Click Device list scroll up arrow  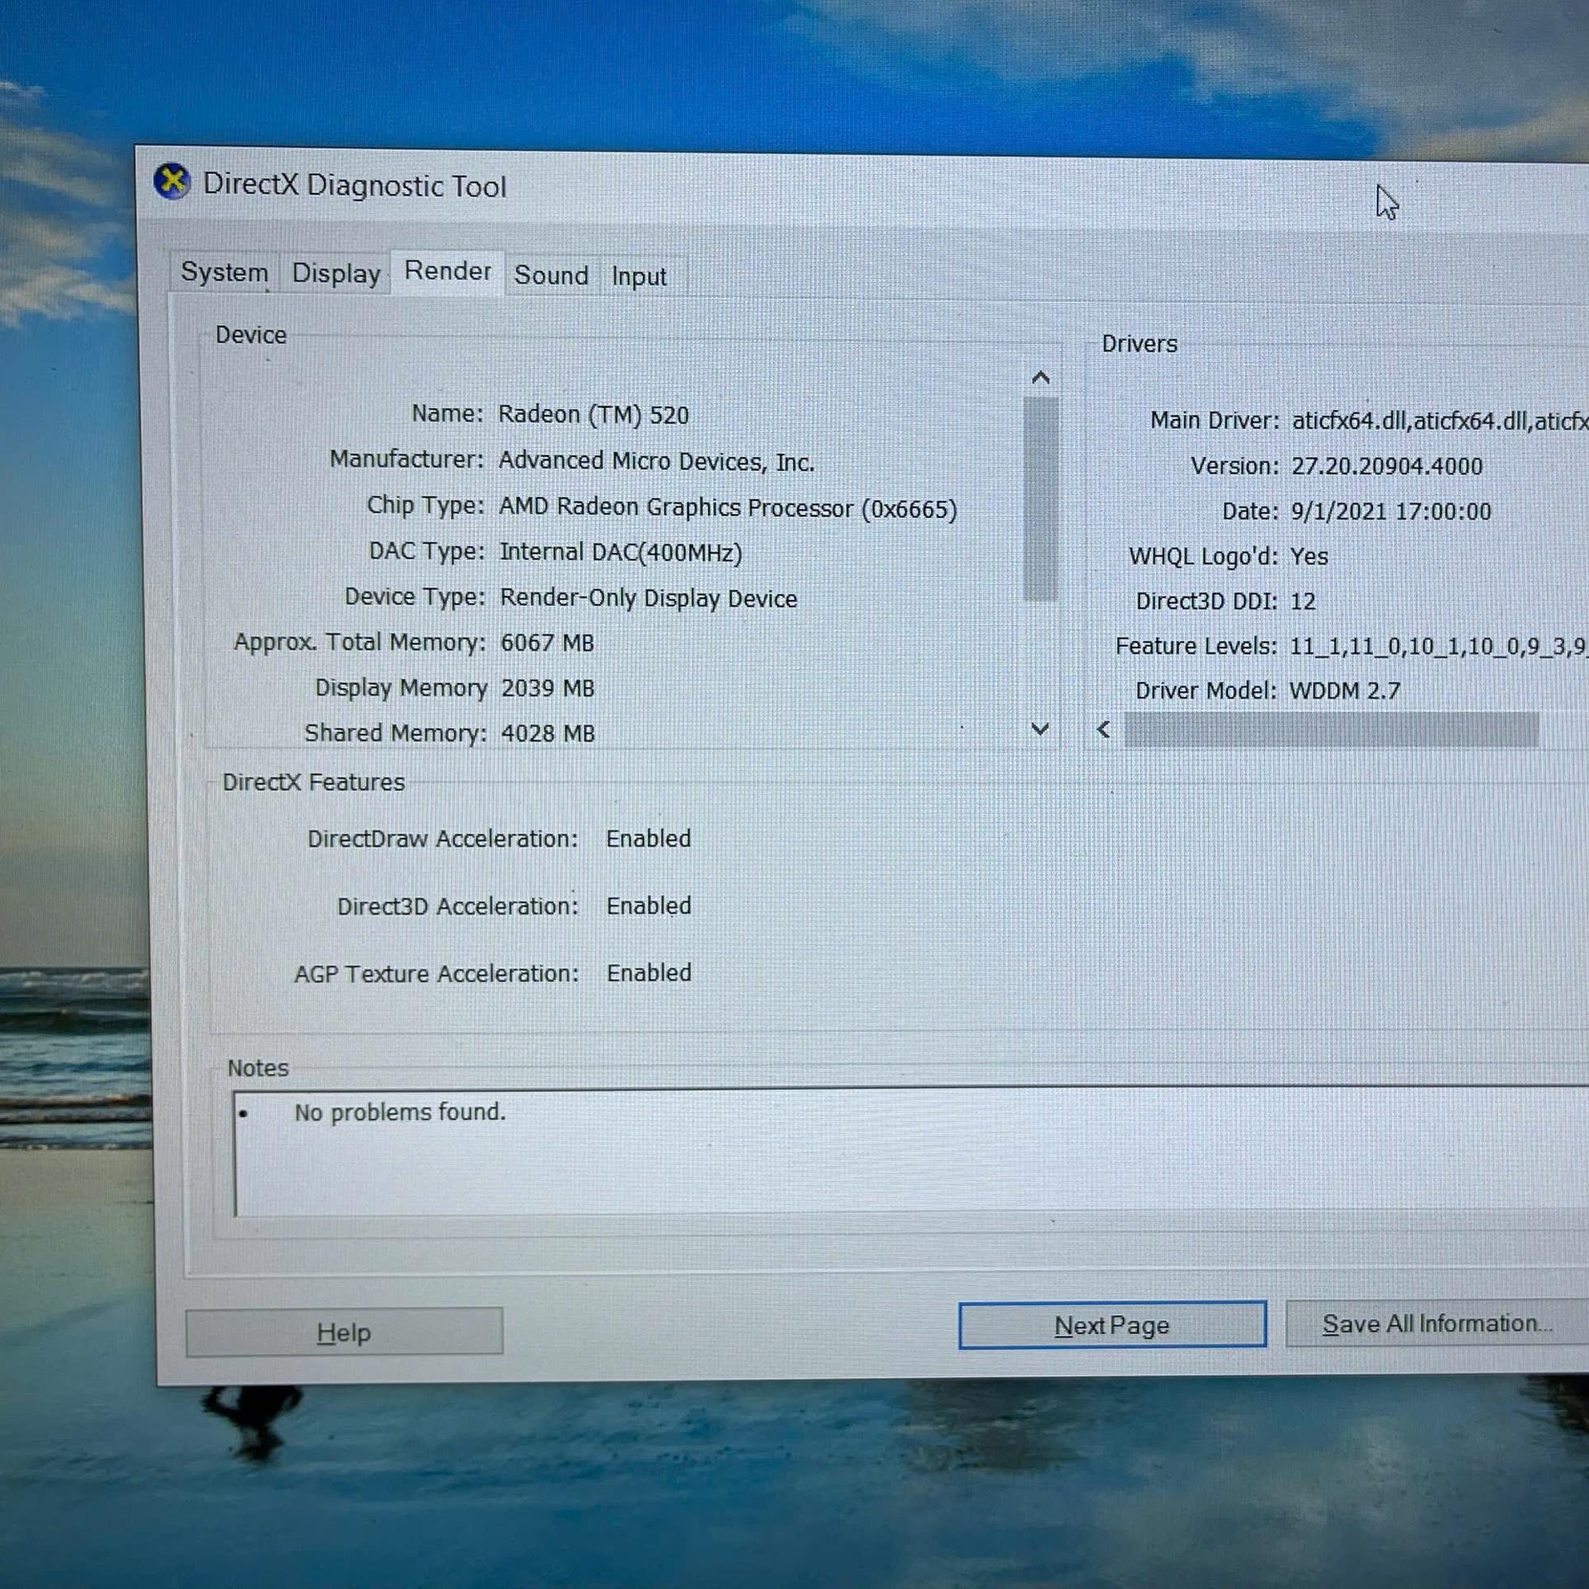pyautogui.click(x=1041, y=377)
